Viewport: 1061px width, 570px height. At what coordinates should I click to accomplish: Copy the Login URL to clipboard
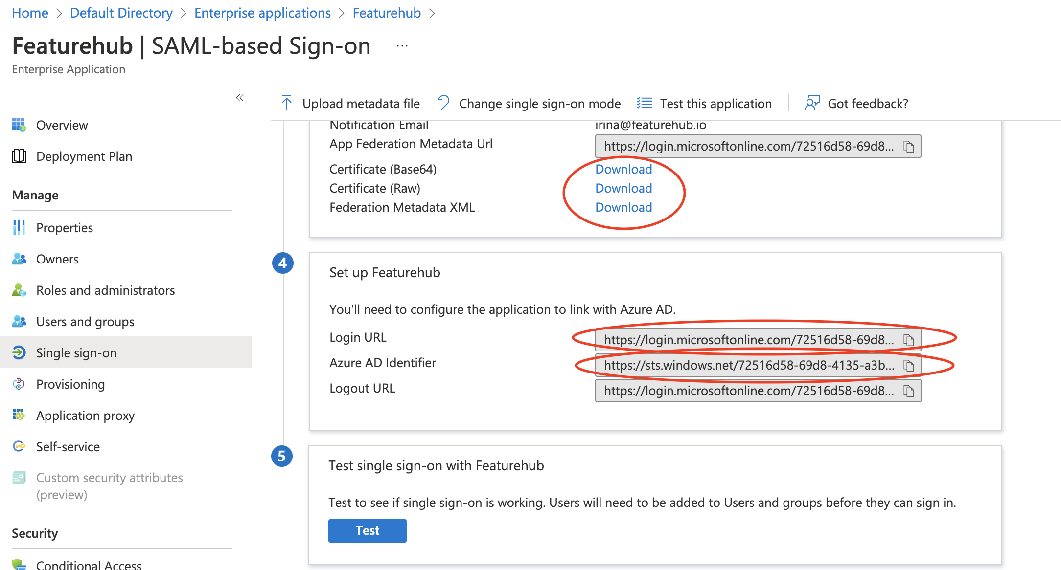coord(909,339)
